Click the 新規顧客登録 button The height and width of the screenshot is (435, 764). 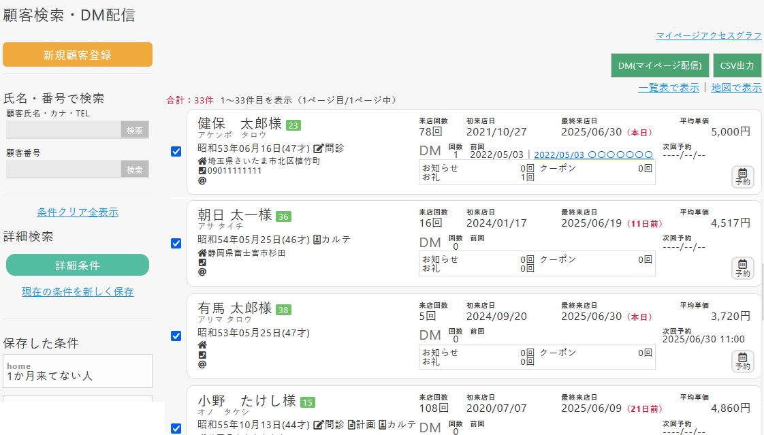coord(78,55)
